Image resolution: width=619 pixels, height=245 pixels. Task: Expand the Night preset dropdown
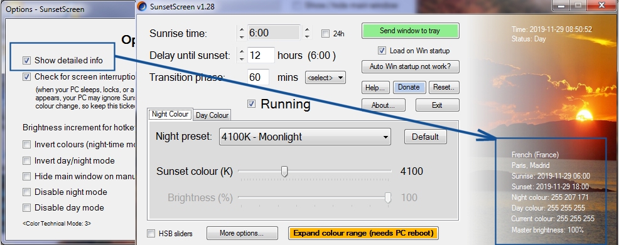pos(304,137)
